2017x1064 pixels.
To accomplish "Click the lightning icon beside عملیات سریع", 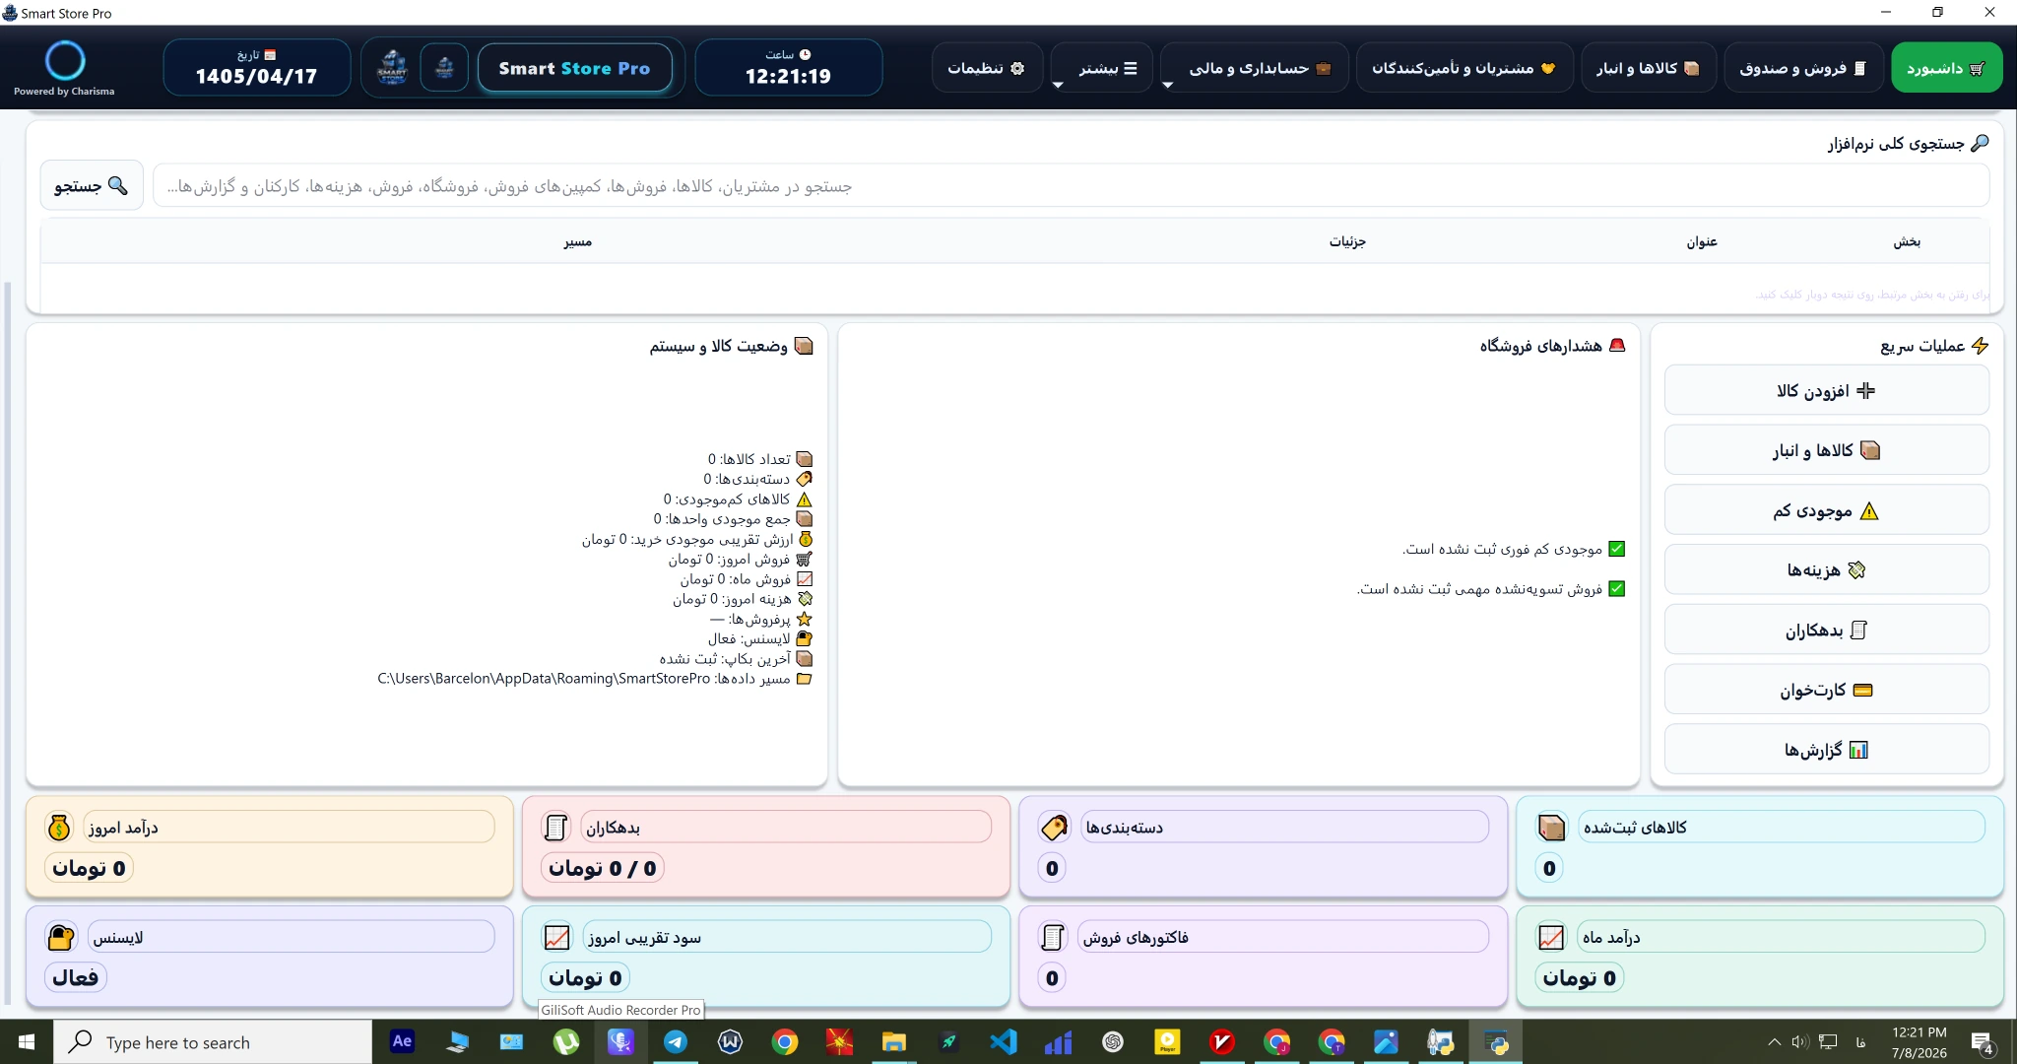I will point(1981,346).
